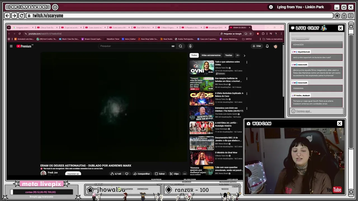Open the YouTube hamburger guide menu
This screenshot has height=201, width=358.
click(x=11, y=46)
